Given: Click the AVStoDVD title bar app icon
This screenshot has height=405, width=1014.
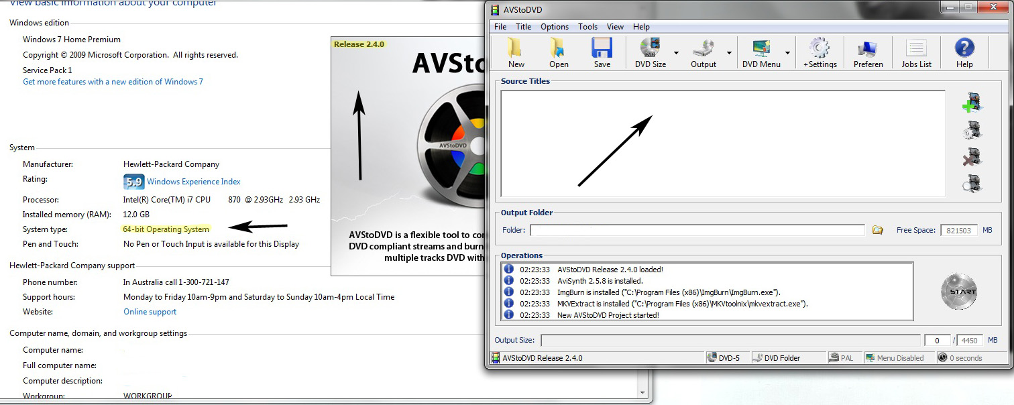Looking at the screenshot, I should 495,9.
